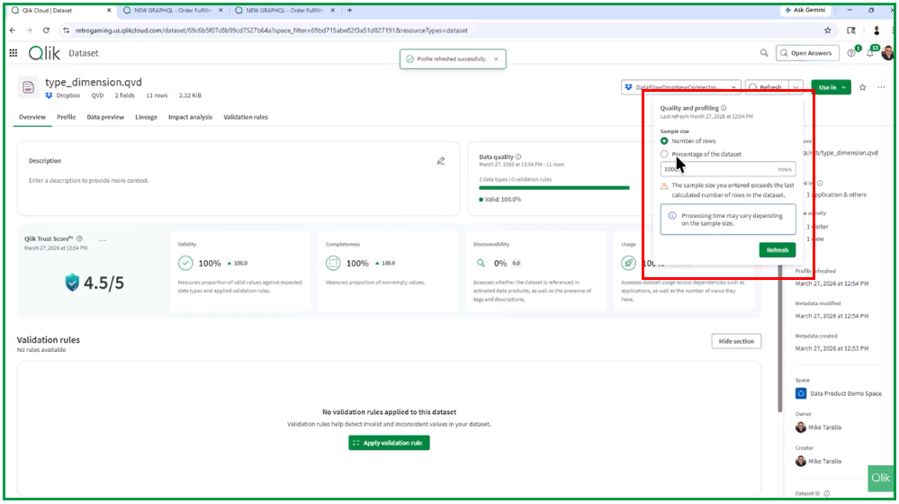The height and width of the screenshot is (504, 899).
Task: Switch to the Data preview tab
Action: tap(105, 117)
